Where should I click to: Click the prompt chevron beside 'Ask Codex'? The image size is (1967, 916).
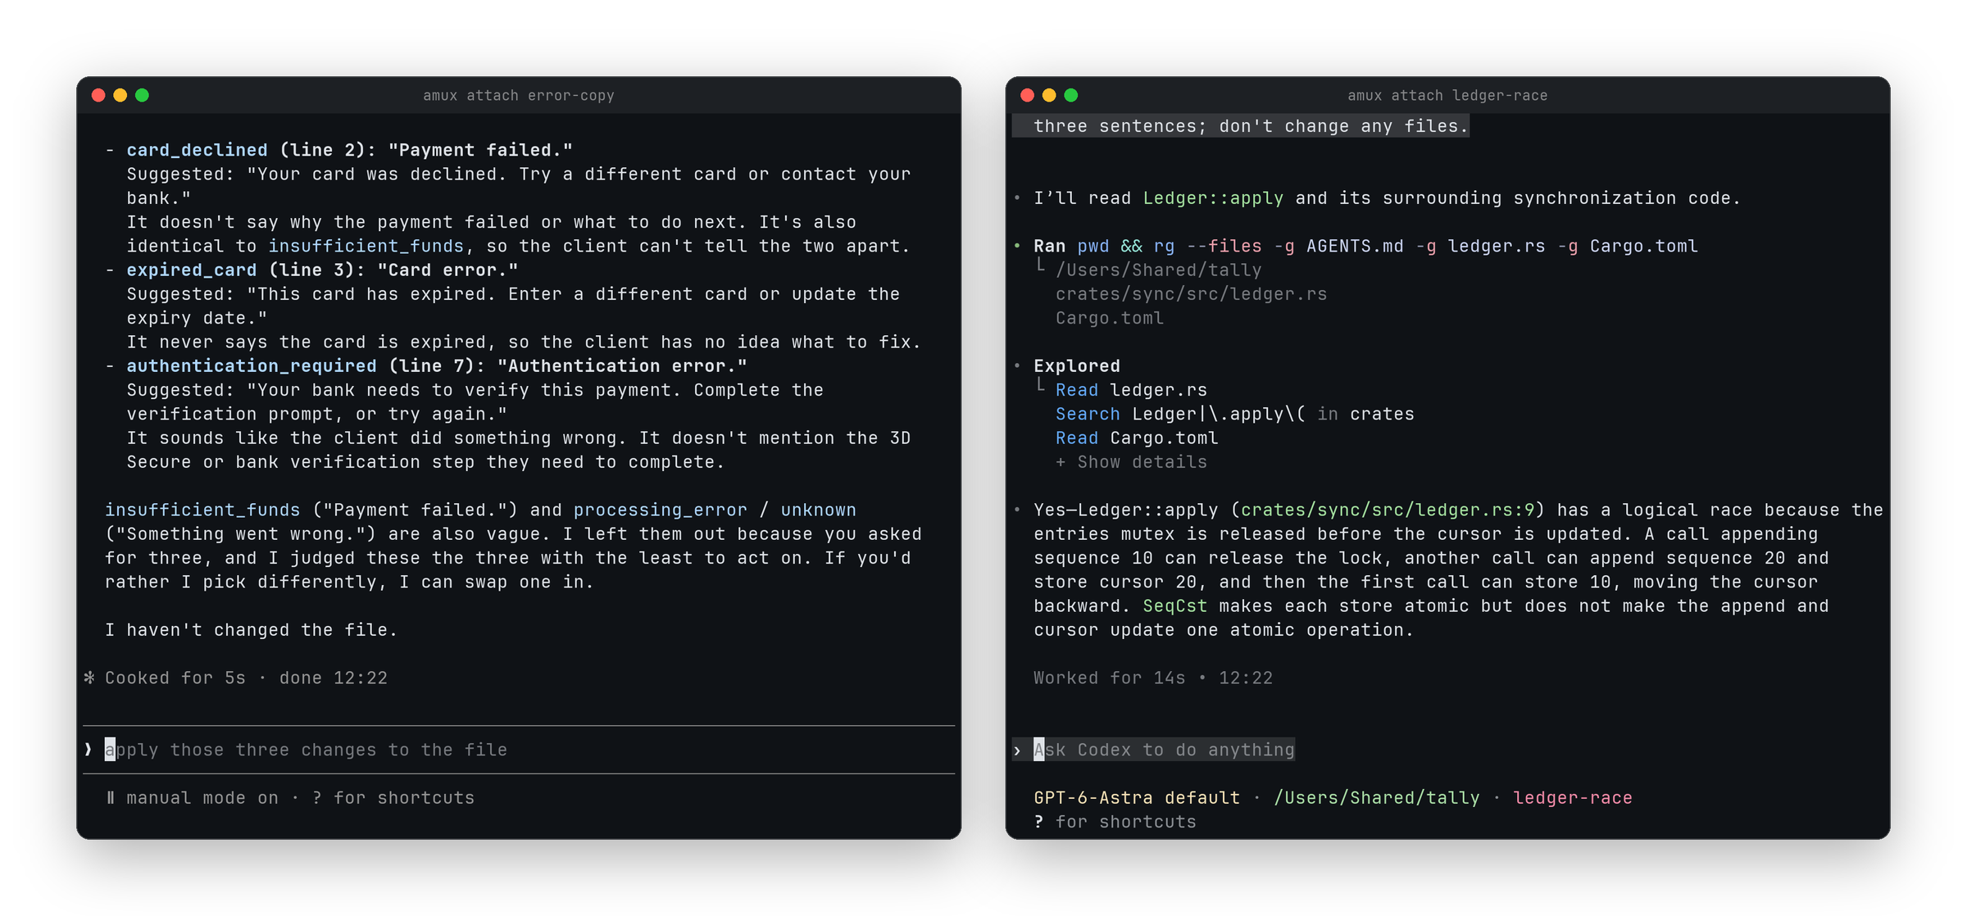coord(1017,750)
